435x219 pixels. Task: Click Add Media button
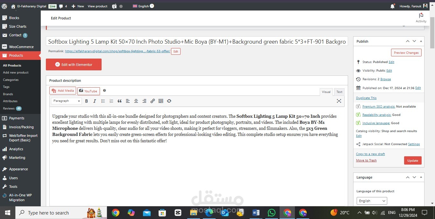tap(63, 91)
